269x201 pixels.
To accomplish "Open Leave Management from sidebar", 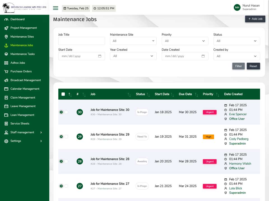I will click(23, 106).
